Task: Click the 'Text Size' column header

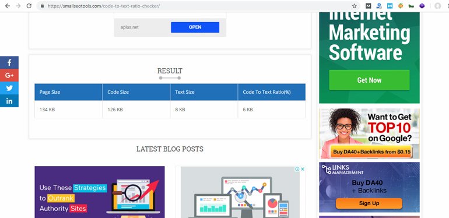Action: coord(204,92)
